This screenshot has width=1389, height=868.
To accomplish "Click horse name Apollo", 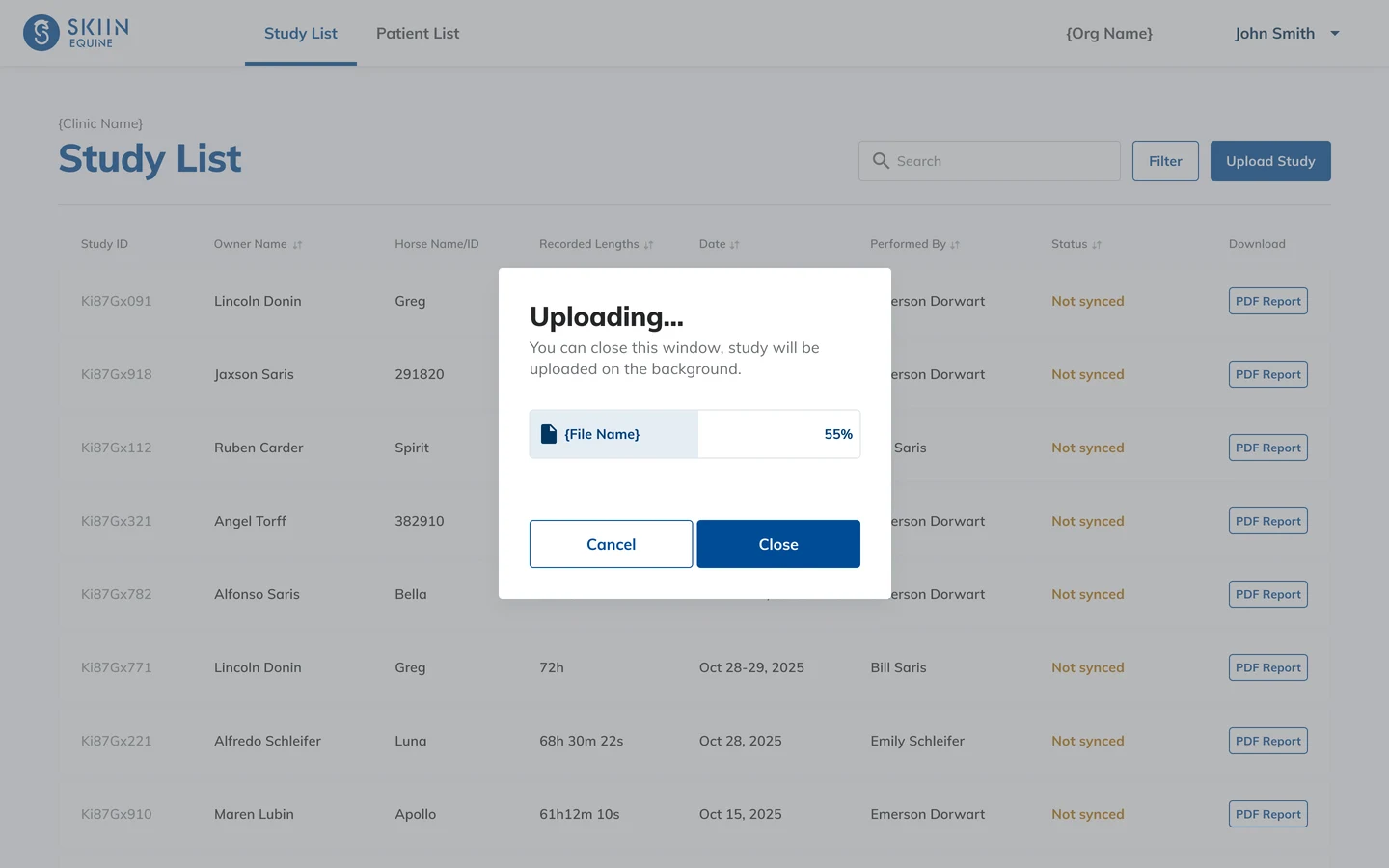I will tap(415, 814).
